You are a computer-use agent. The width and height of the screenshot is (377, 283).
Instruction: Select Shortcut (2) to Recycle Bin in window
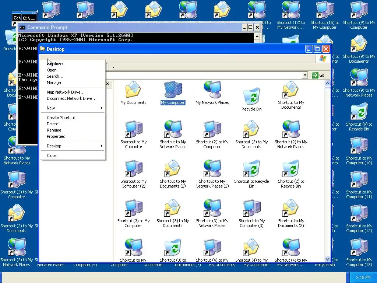coord(291,174)
